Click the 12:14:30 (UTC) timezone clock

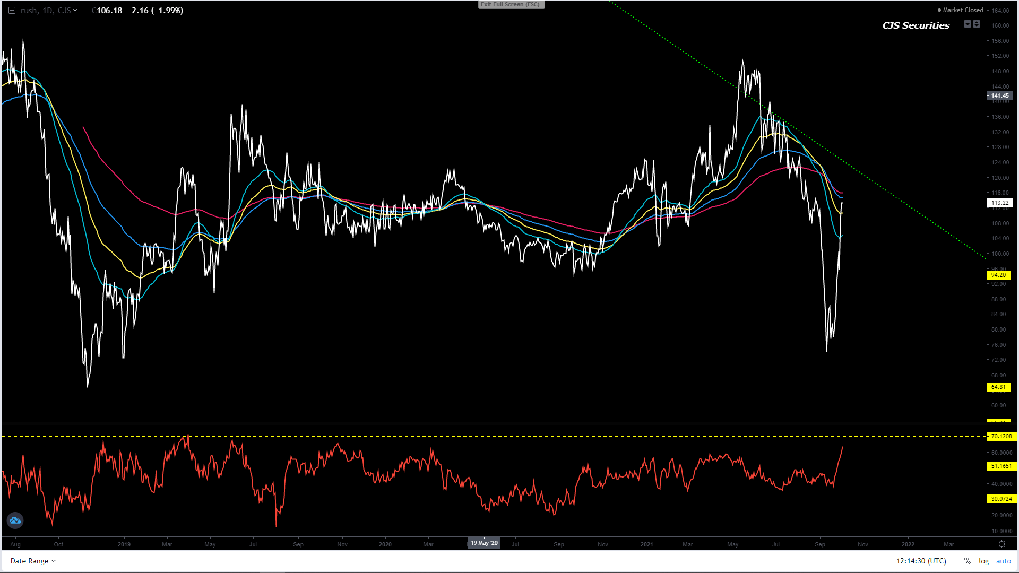[921, 561]
